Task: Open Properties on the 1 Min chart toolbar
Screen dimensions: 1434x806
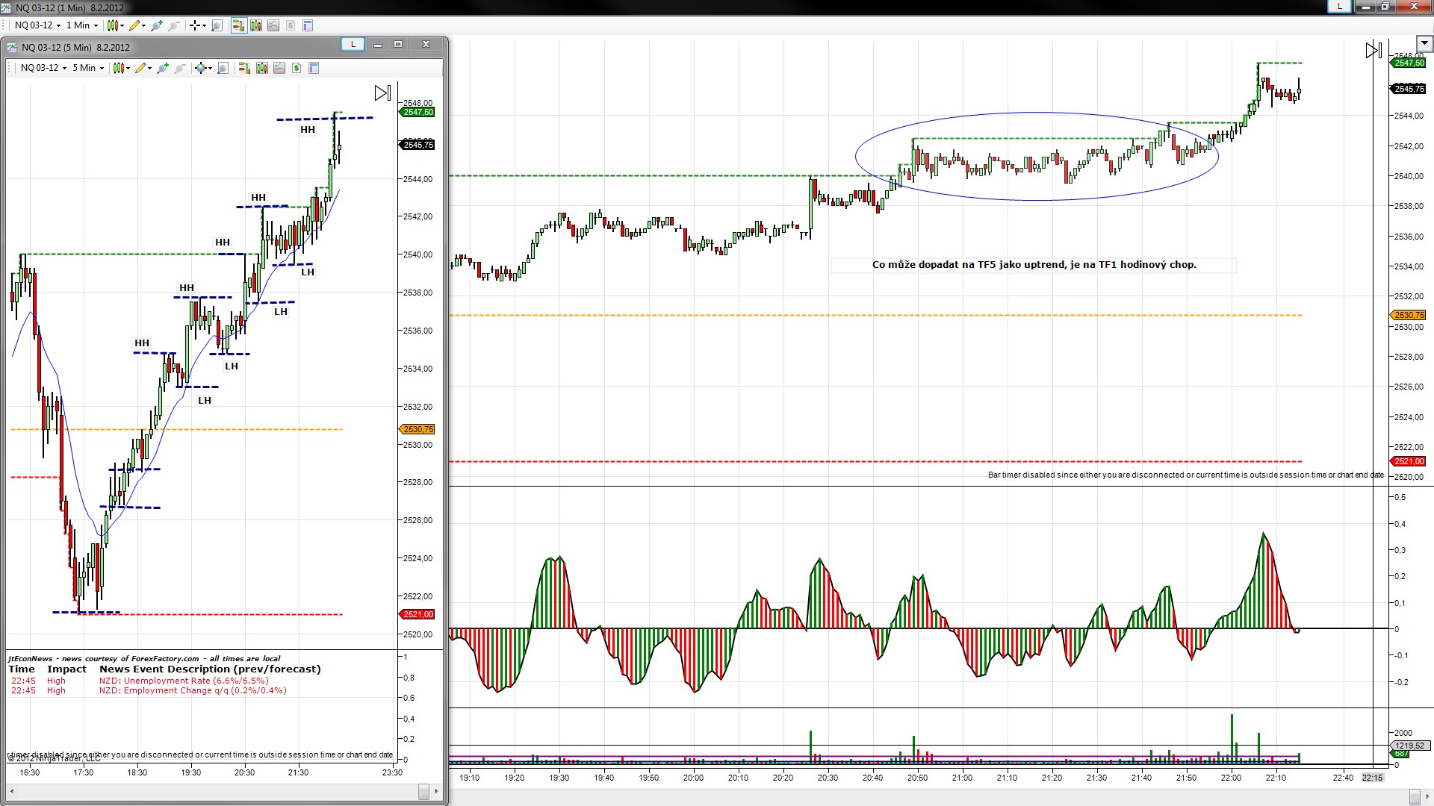Action: [x=307, y=25]
